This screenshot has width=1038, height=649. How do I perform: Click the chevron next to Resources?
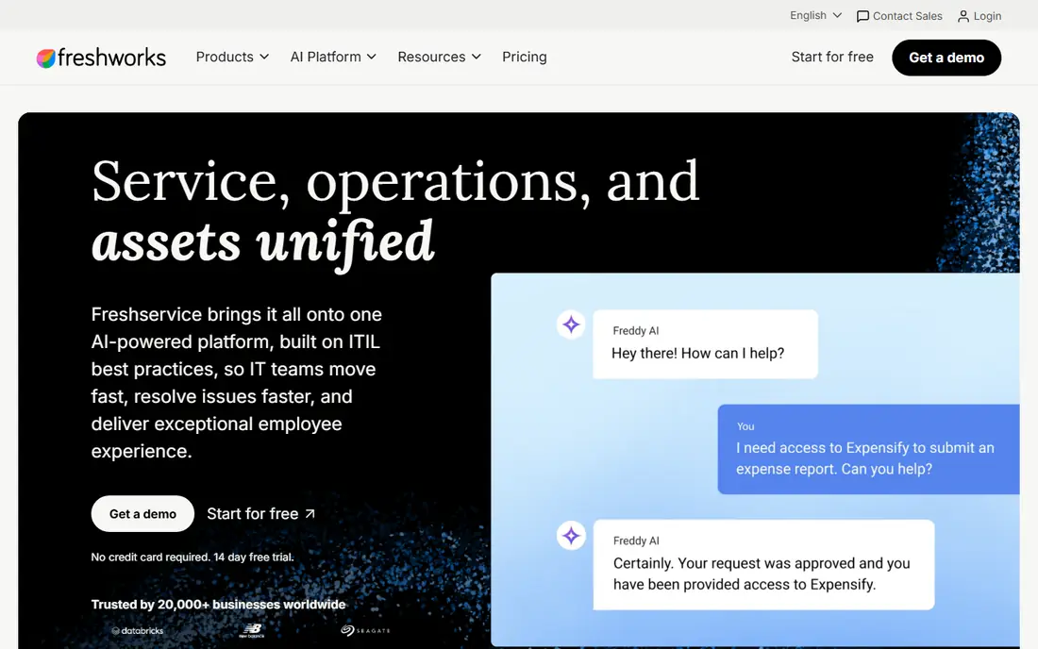pyautogui.click(x=476, y=57)
